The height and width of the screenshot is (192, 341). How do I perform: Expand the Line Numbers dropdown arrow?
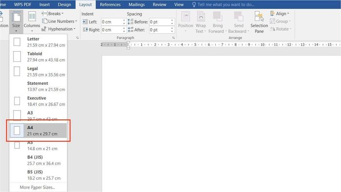click(x=76, y=21)
